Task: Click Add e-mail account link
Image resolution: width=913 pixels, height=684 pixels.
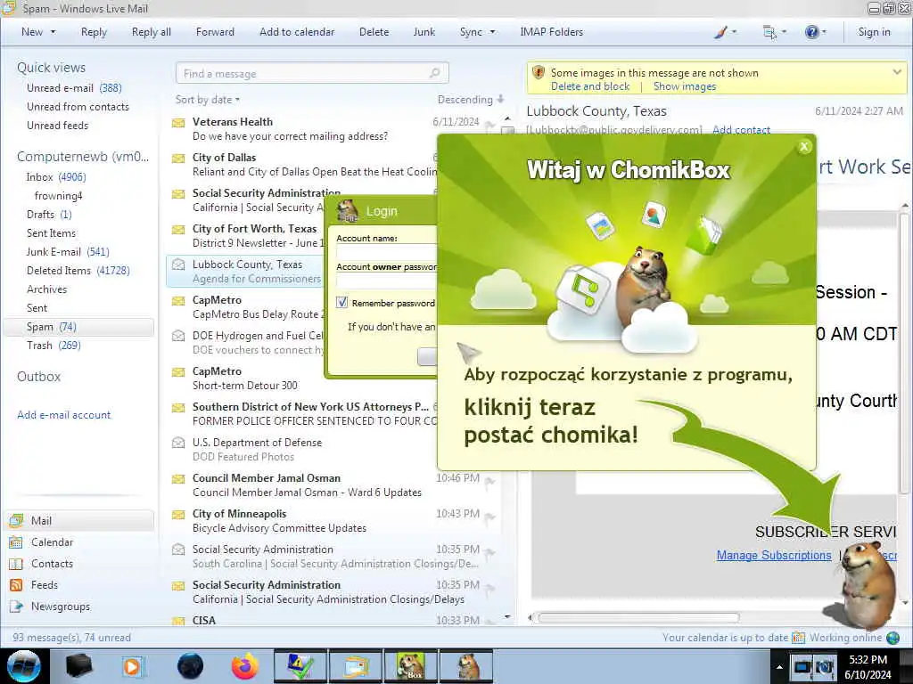Action: (64, 415)
